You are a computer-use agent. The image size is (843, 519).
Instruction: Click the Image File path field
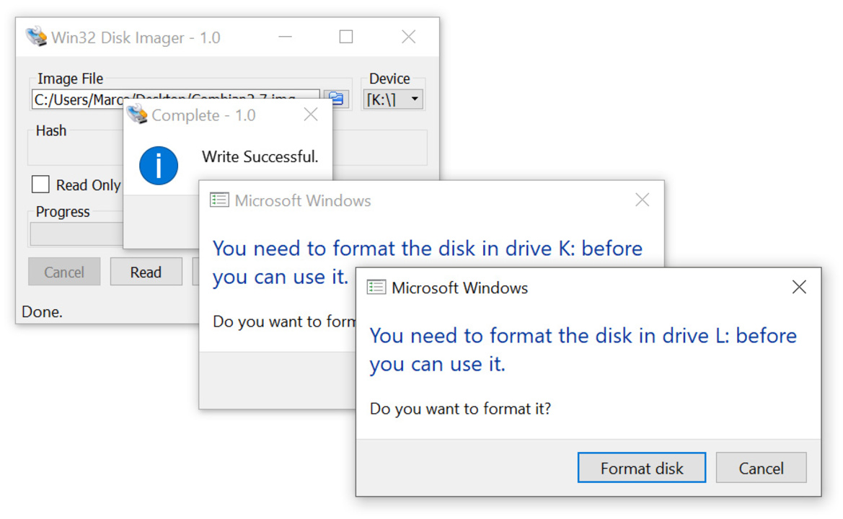coord(175,99)
